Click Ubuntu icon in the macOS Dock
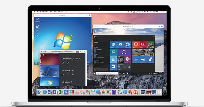This screenshot has height=107, width=204. click(135, 92)
